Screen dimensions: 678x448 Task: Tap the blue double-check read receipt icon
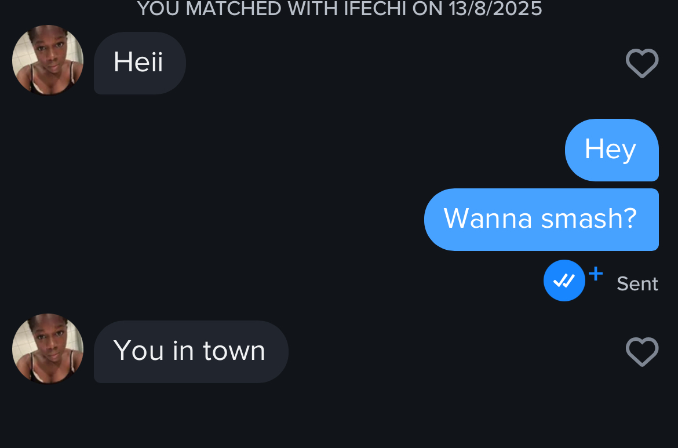[x=564, y=281]
